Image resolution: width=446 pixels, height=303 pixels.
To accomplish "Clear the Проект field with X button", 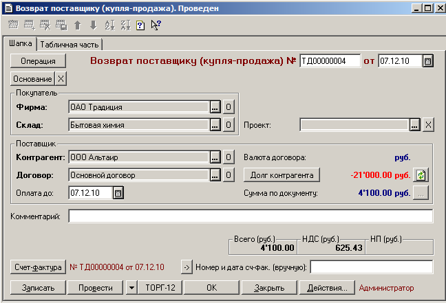I will pyautogui.click(x=427, y=125).
